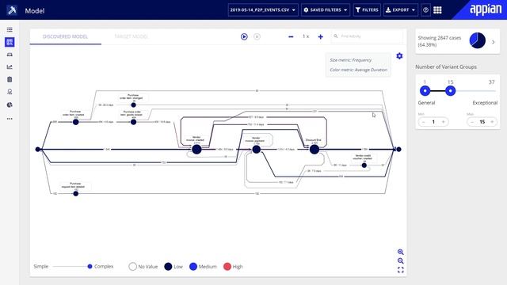Click the upper variant groups slider handle at 15
The width and height of the screenshot is (507, 285).
(451, 91)
